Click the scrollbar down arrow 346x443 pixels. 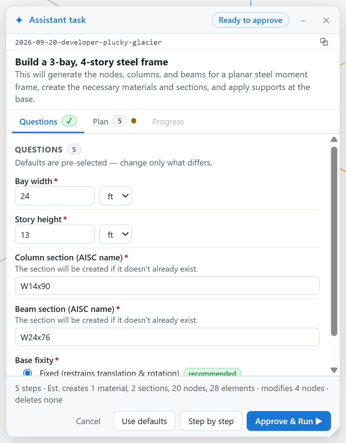click(x=334, y=370)
